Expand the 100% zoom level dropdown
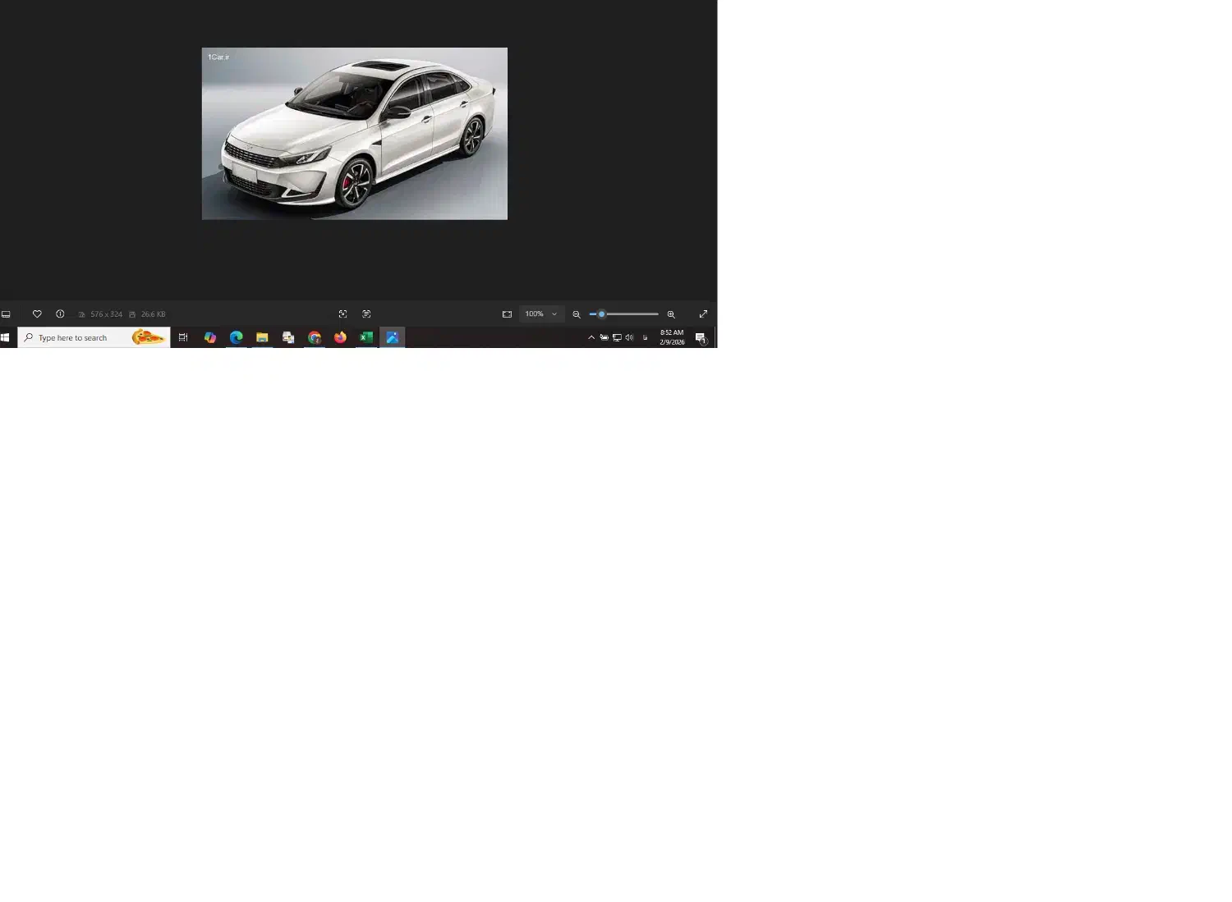 [542, 314]
